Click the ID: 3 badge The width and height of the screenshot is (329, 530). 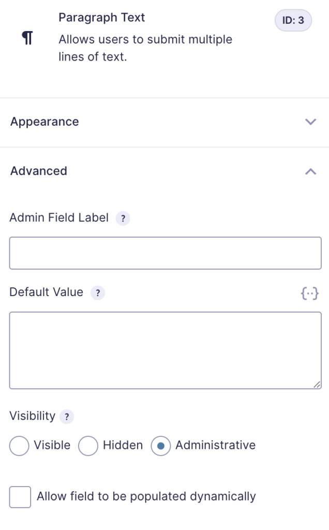(293, 20)
